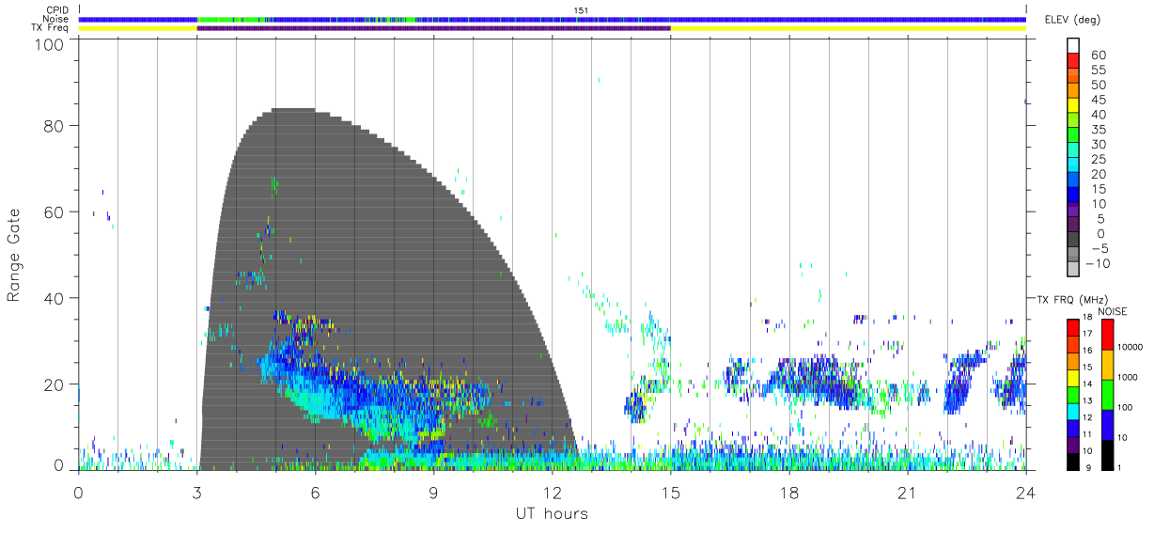This screenshot has height=533, width=1154.
Task: Click the '9' tick on UT hours axis
Action: pos(433,492)
